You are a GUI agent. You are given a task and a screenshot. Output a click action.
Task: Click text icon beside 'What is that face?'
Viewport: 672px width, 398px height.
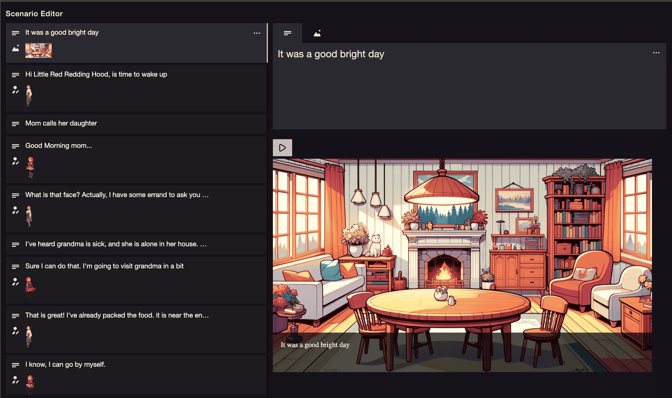tap(16, 195)
